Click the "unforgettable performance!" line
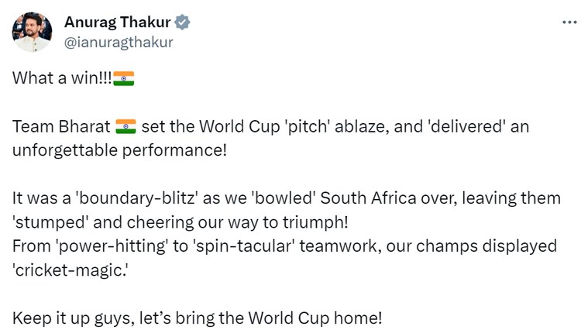Screen dimensions: 581x333 click(x=120, y=148)
